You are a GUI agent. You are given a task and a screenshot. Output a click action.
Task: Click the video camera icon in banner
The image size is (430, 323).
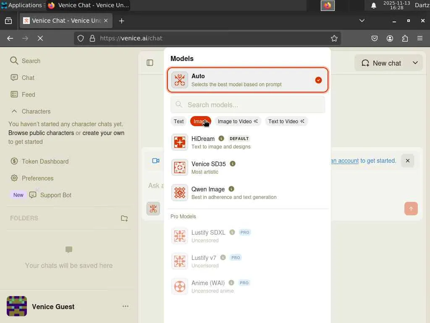coord(156,161)
